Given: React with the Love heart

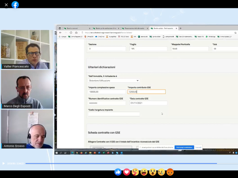Looking at the screenshot, I should point(127,172).
